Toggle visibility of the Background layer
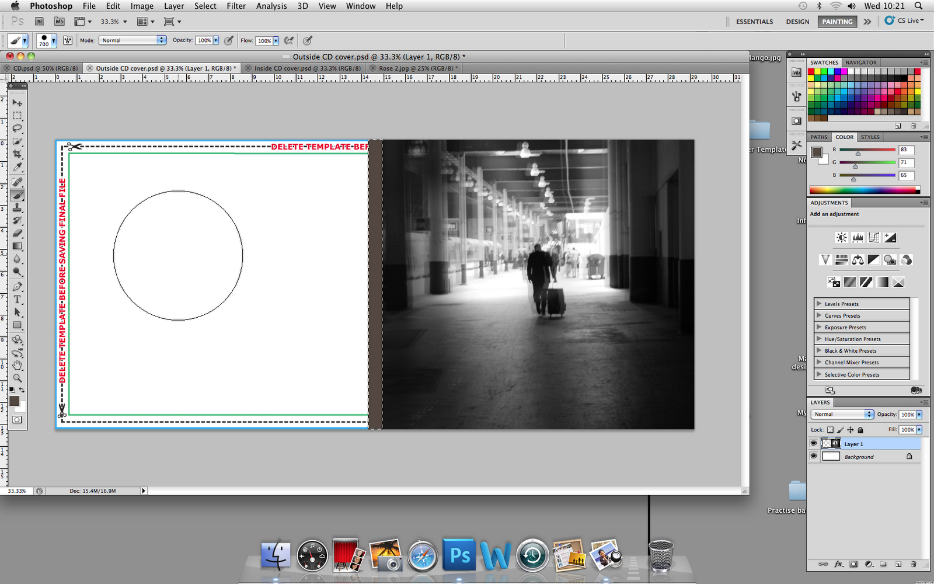Image resolution: width=934 pixels, height=584 pixels. point(814,456)
